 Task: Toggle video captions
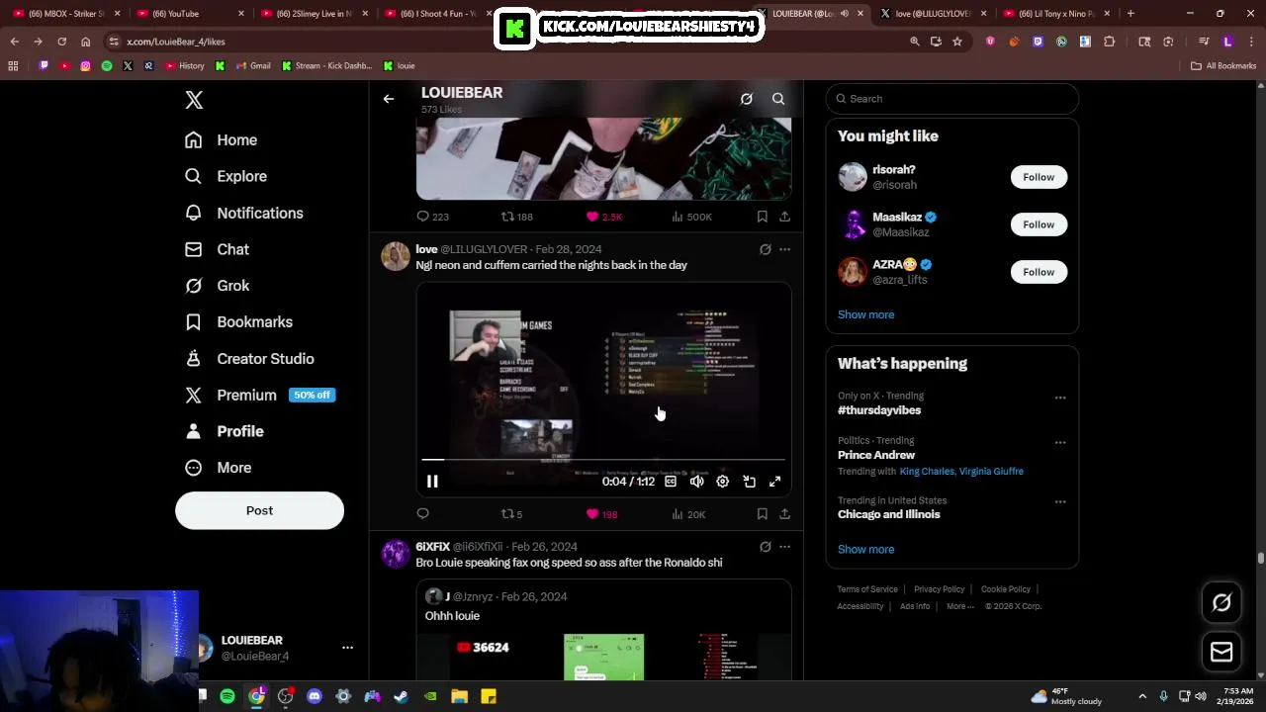671,482
